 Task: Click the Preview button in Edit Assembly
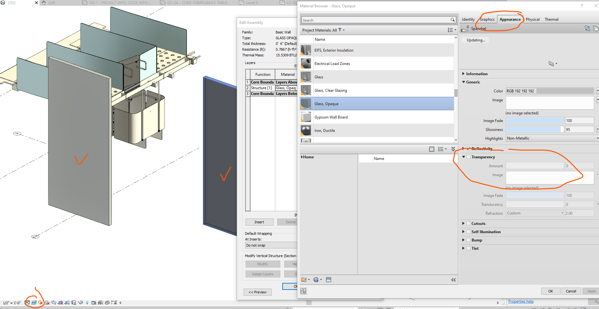[x=257, y=292]
